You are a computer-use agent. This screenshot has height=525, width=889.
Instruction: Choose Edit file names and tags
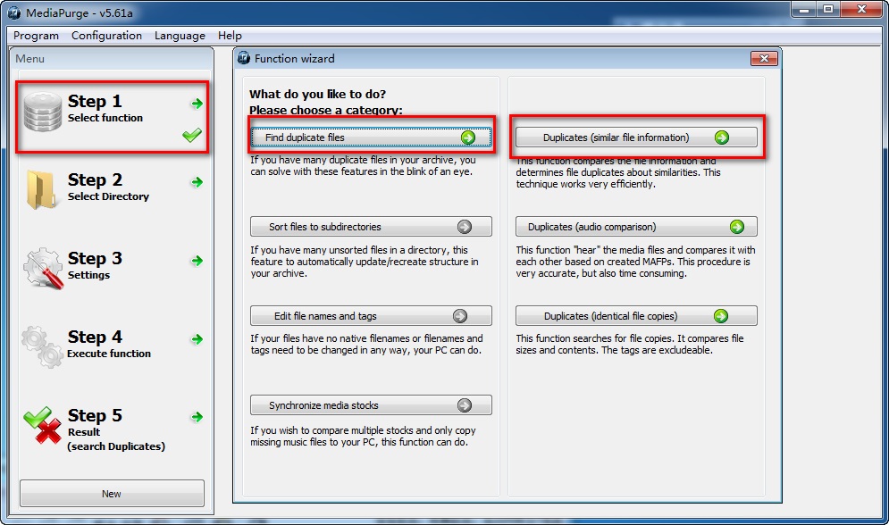[x=371, y=316]
